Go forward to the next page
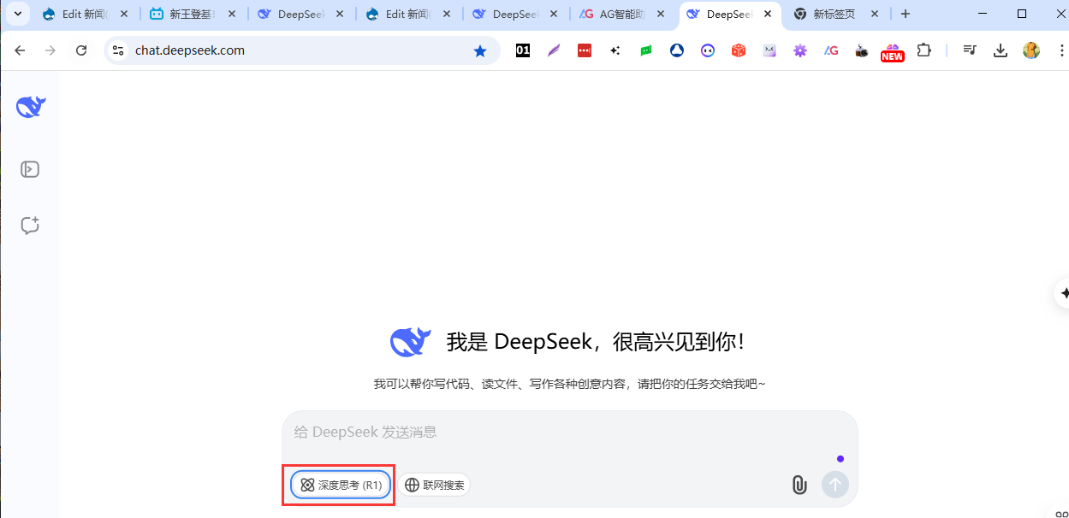The width and height of the screenshot is (1069, 518). pos(50,50)
